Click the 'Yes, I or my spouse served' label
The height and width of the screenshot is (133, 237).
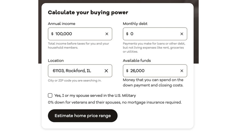coord(95,95)
